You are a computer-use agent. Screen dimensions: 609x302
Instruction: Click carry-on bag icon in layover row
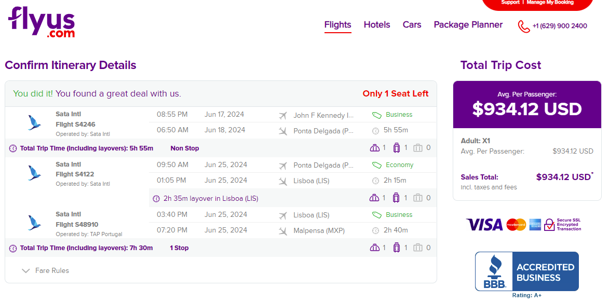click(396, 198)
